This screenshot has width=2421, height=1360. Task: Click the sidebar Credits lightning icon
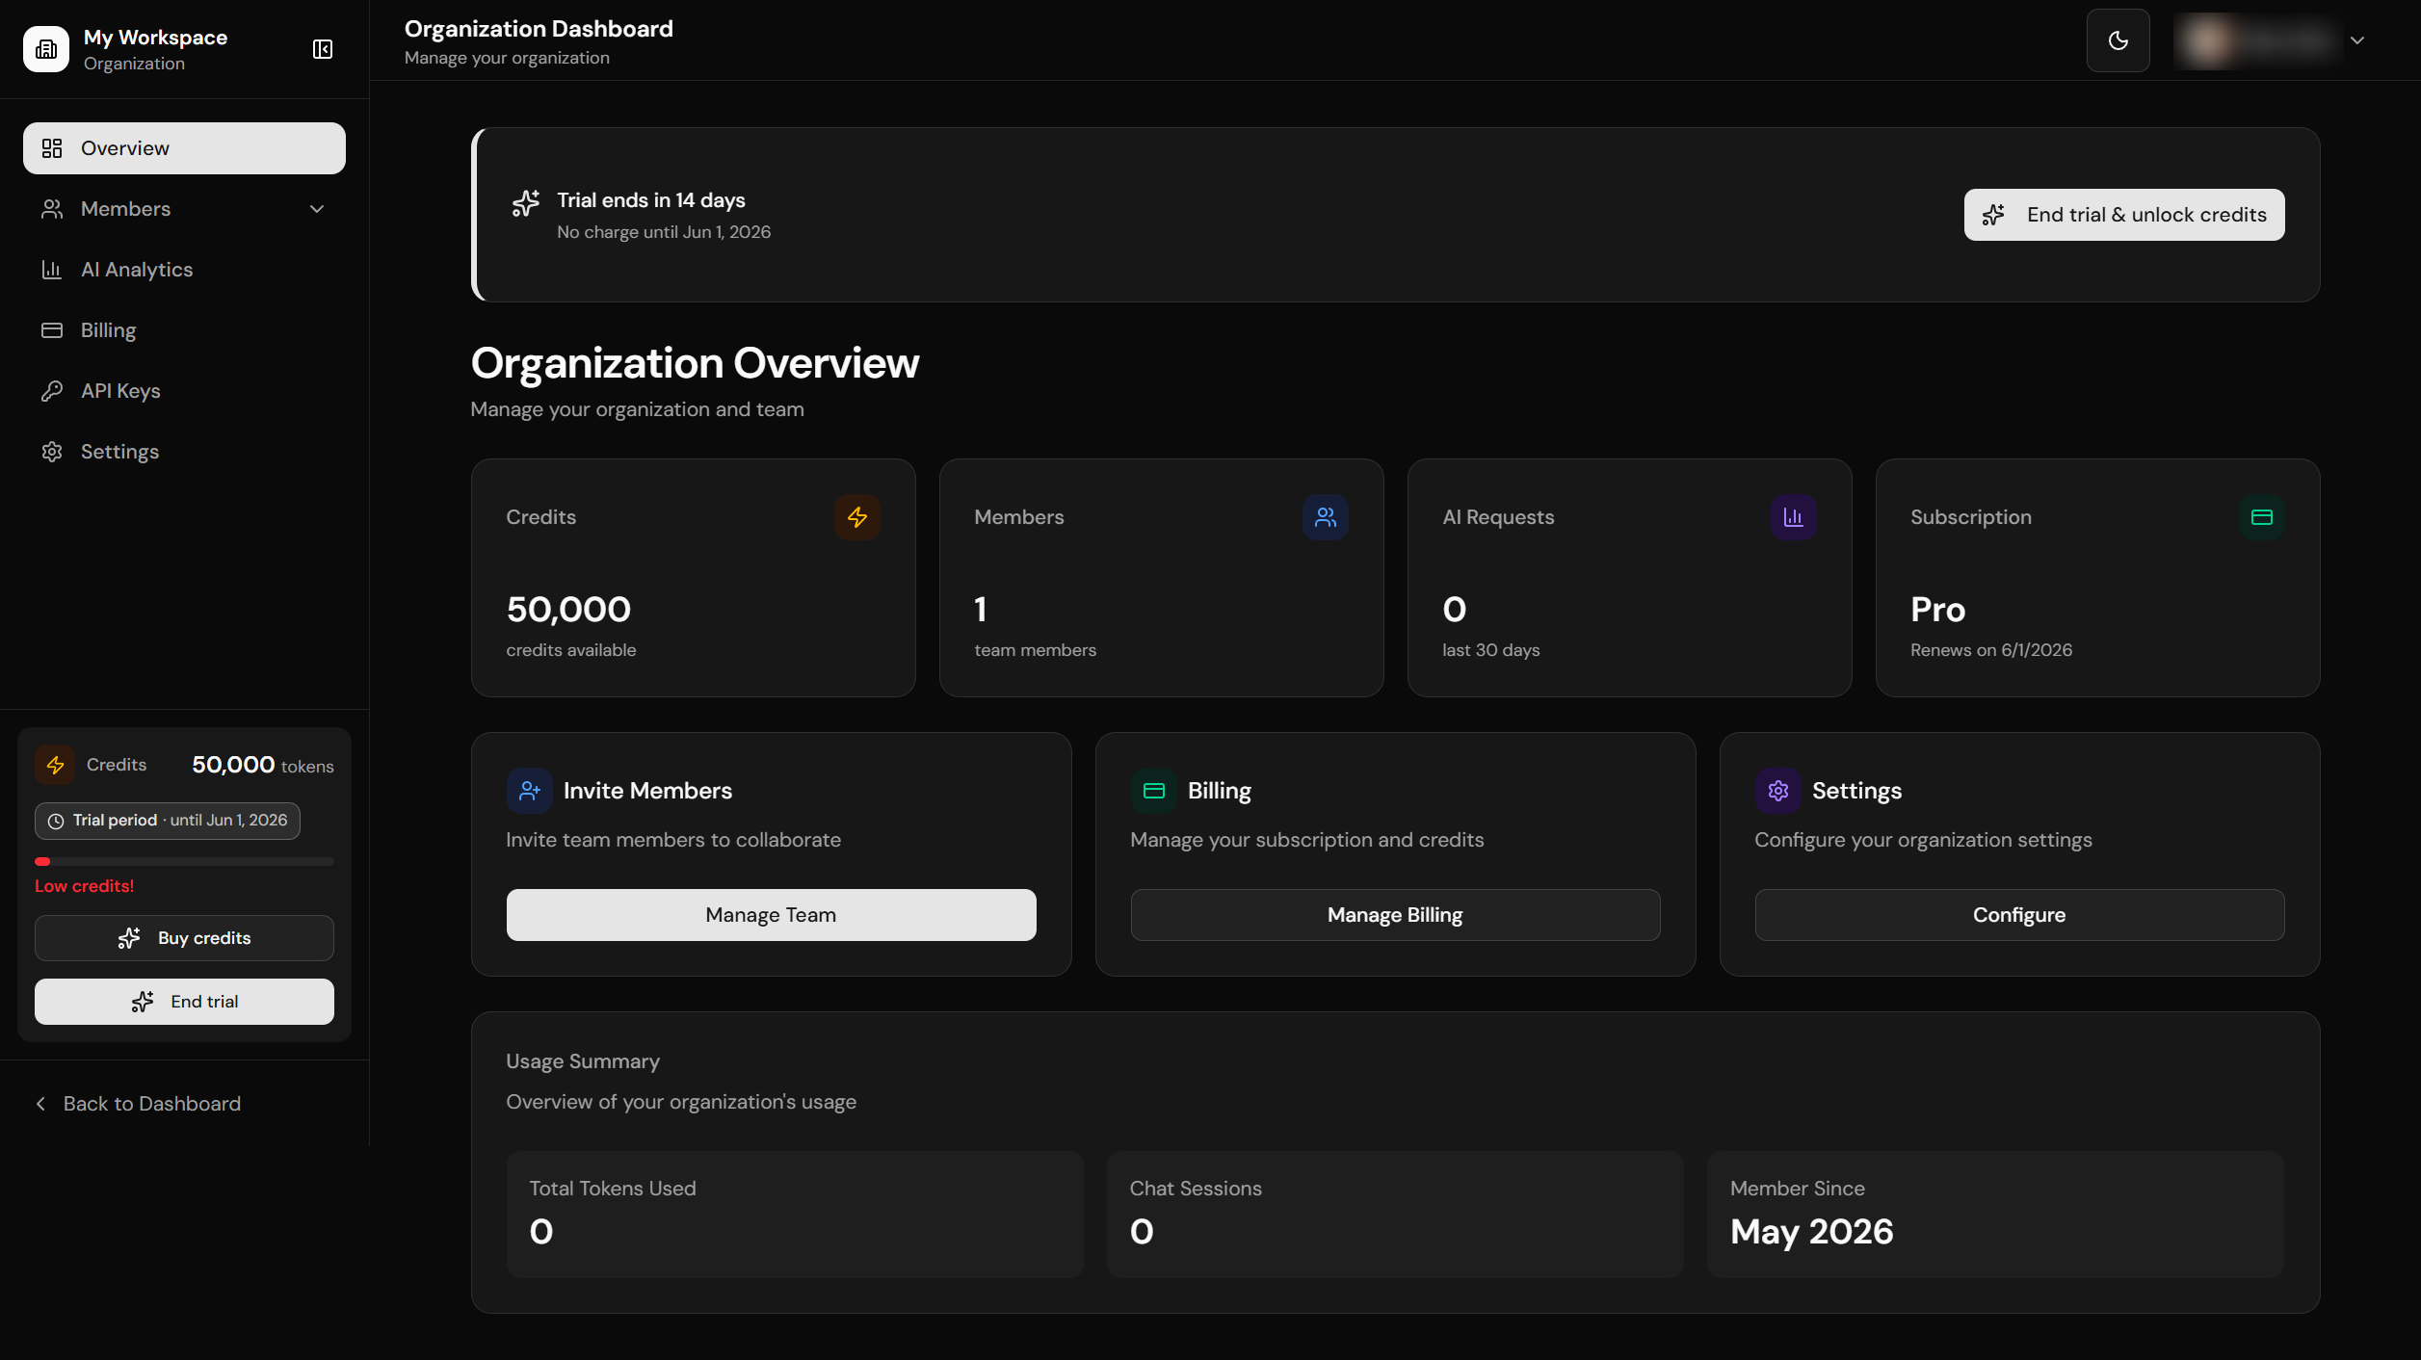pos(55,765)
